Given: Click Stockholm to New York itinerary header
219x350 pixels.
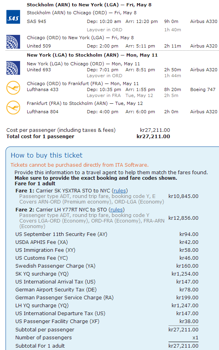Looking at the screenshot, I should pyautogui.click(x=89, y=5).
